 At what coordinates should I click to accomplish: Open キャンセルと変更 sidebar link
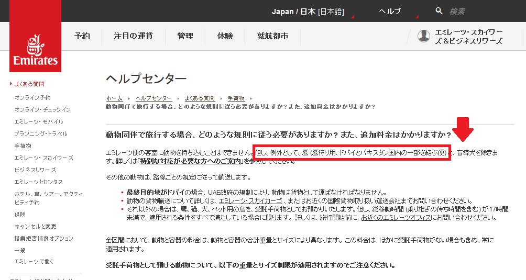tap(36, 226)
